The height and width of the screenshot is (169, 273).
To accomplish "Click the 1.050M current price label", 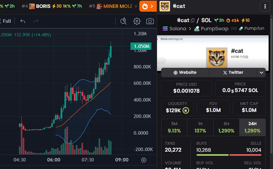I will tap(141, 46).
